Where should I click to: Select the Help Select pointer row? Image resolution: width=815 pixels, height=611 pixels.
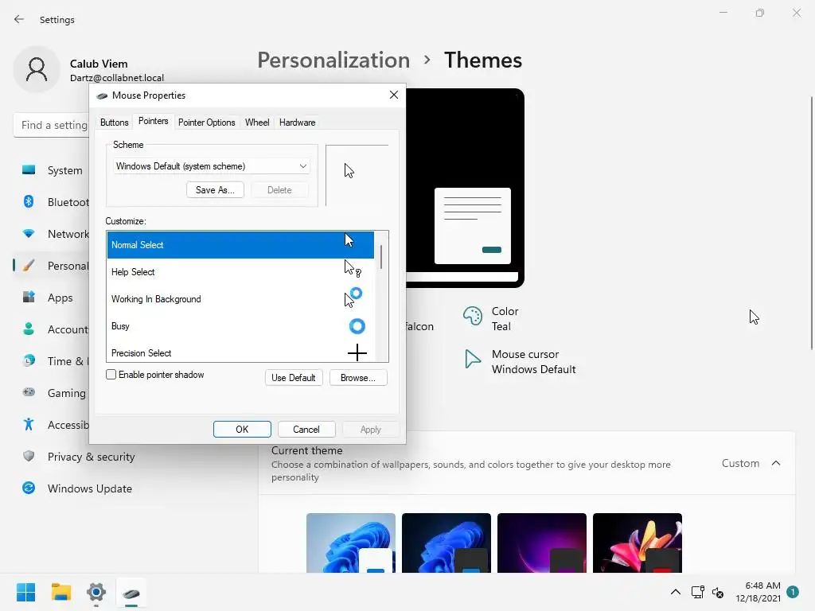point(240,272)
